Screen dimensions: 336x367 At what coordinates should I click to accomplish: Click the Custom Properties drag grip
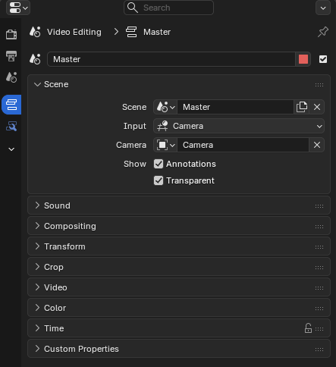coord(319,350)
